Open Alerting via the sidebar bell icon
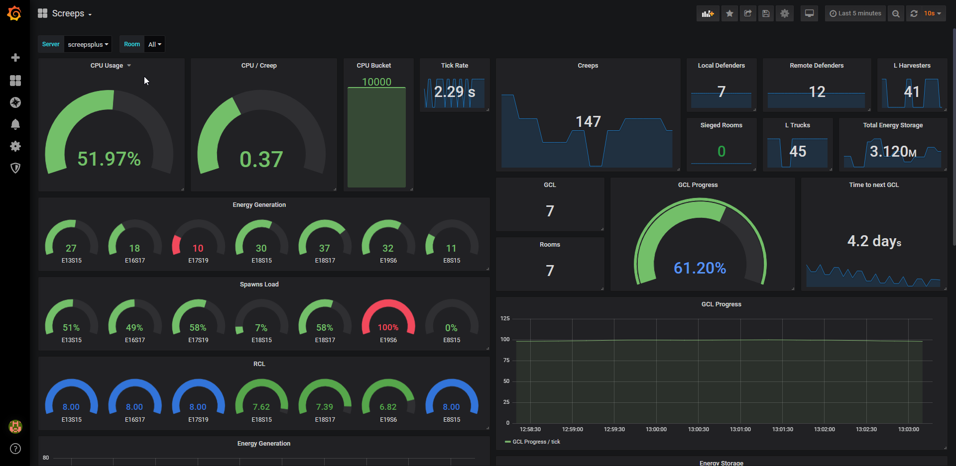The height and width of the screenshot is (466, 956). point(15,124)
